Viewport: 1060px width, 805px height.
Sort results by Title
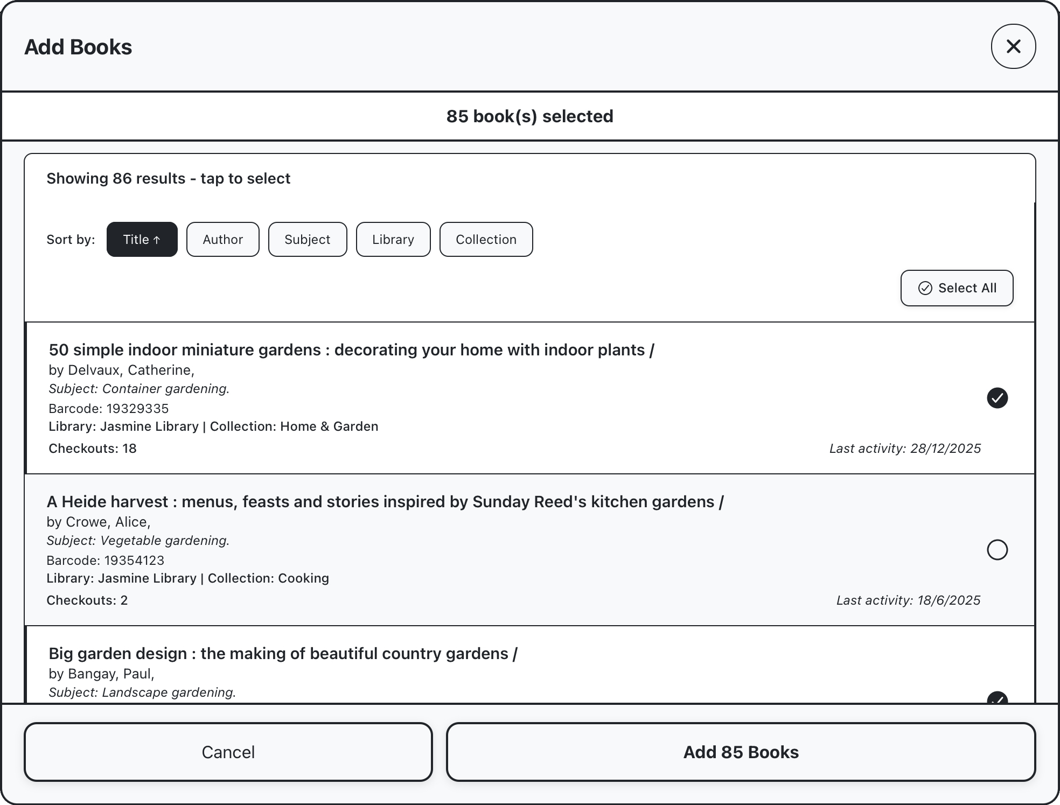point(142,240)
